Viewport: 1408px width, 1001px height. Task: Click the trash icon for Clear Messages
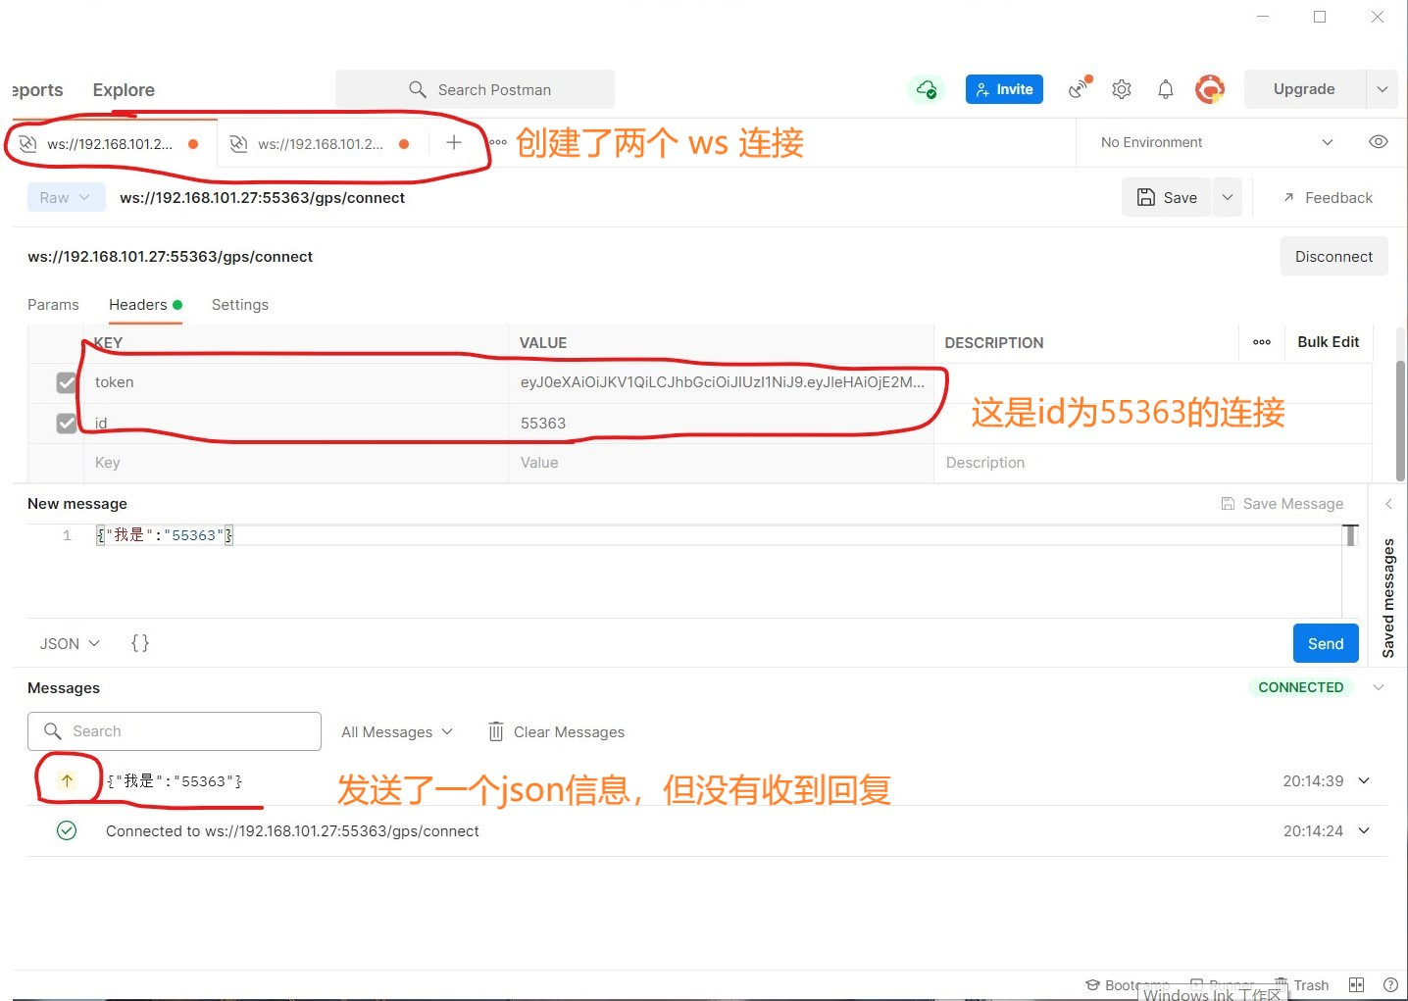(496, 732)
